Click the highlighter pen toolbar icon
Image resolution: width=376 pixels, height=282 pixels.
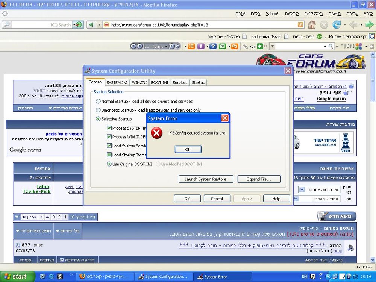tap(245, 46)
